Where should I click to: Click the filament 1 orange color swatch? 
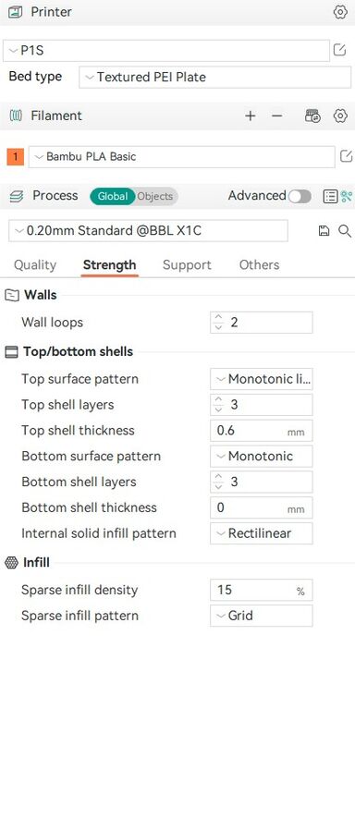pyautogui.click(x=16, y=157)
